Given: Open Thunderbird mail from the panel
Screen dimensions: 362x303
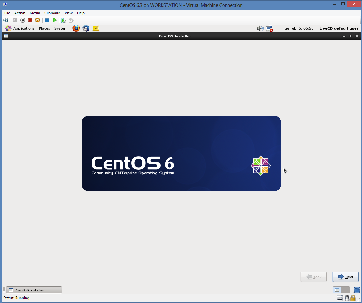Looking at the screenshot, I should click(86, 28).
